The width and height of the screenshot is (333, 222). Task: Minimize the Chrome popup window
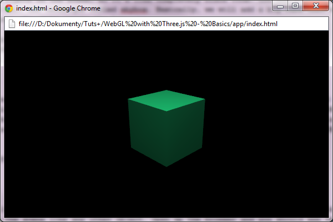282,6
